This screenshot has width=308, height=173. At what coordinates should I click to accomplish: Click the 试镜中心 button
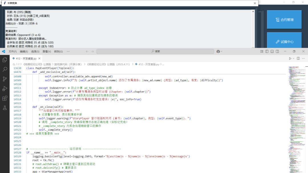pyautogui.click(x=284, y=42)
